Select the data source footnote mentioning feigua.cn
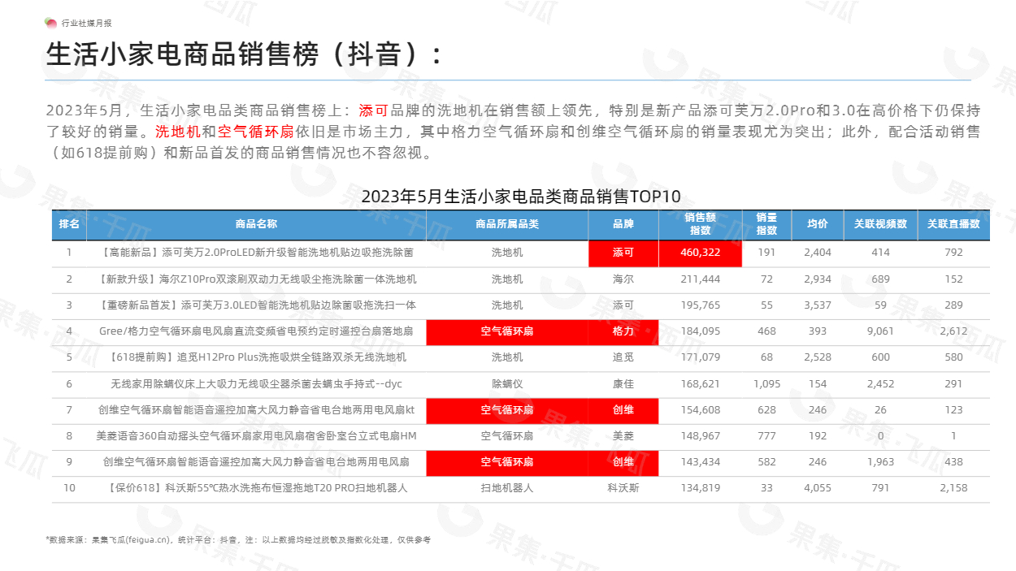This screenshot has height=571, width=1016. tap(238, 539)
